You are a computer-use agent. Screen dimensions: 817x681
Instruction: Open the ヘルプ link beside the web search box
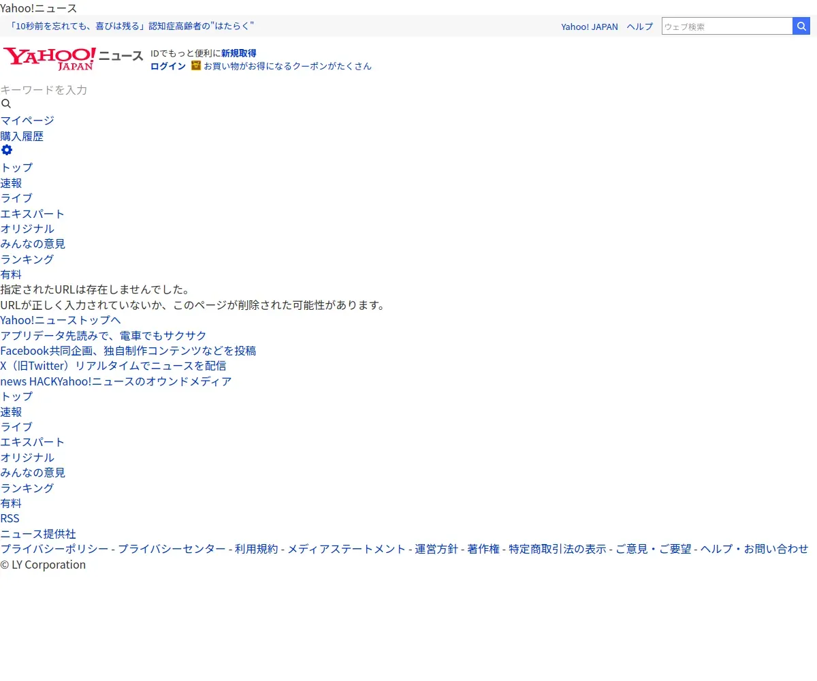coord(640,27)
